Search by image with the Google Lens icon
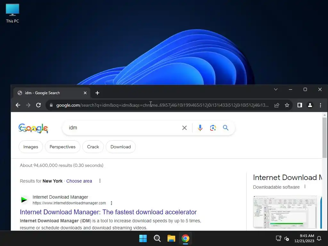328x246 pixels. [x=213, y=128]
